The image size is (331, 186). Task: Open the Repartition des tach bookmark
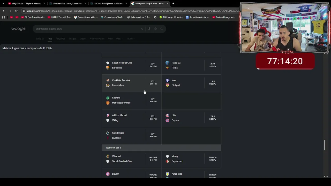(x=198, y=17)
